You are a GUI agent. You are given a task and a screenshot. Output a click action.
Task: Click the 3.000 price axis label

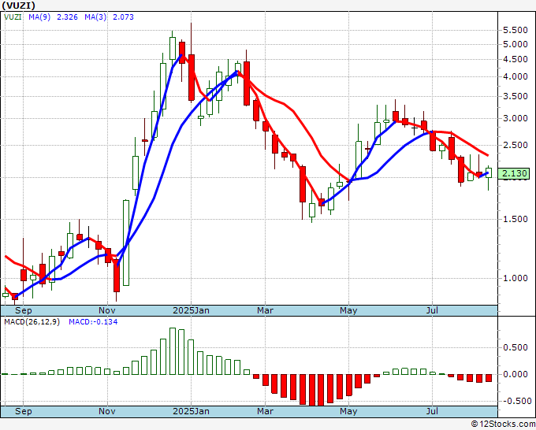tap(516, 118)
